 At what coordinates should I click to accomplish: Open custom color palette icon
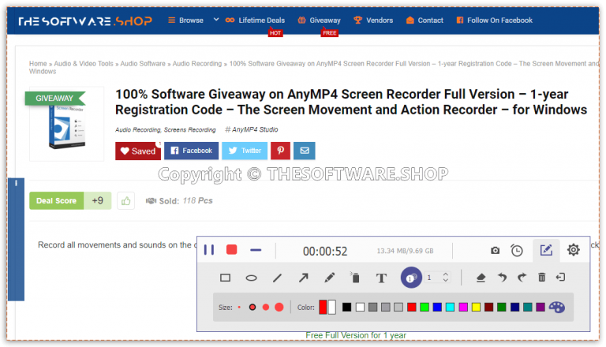(x=557, y=308)
